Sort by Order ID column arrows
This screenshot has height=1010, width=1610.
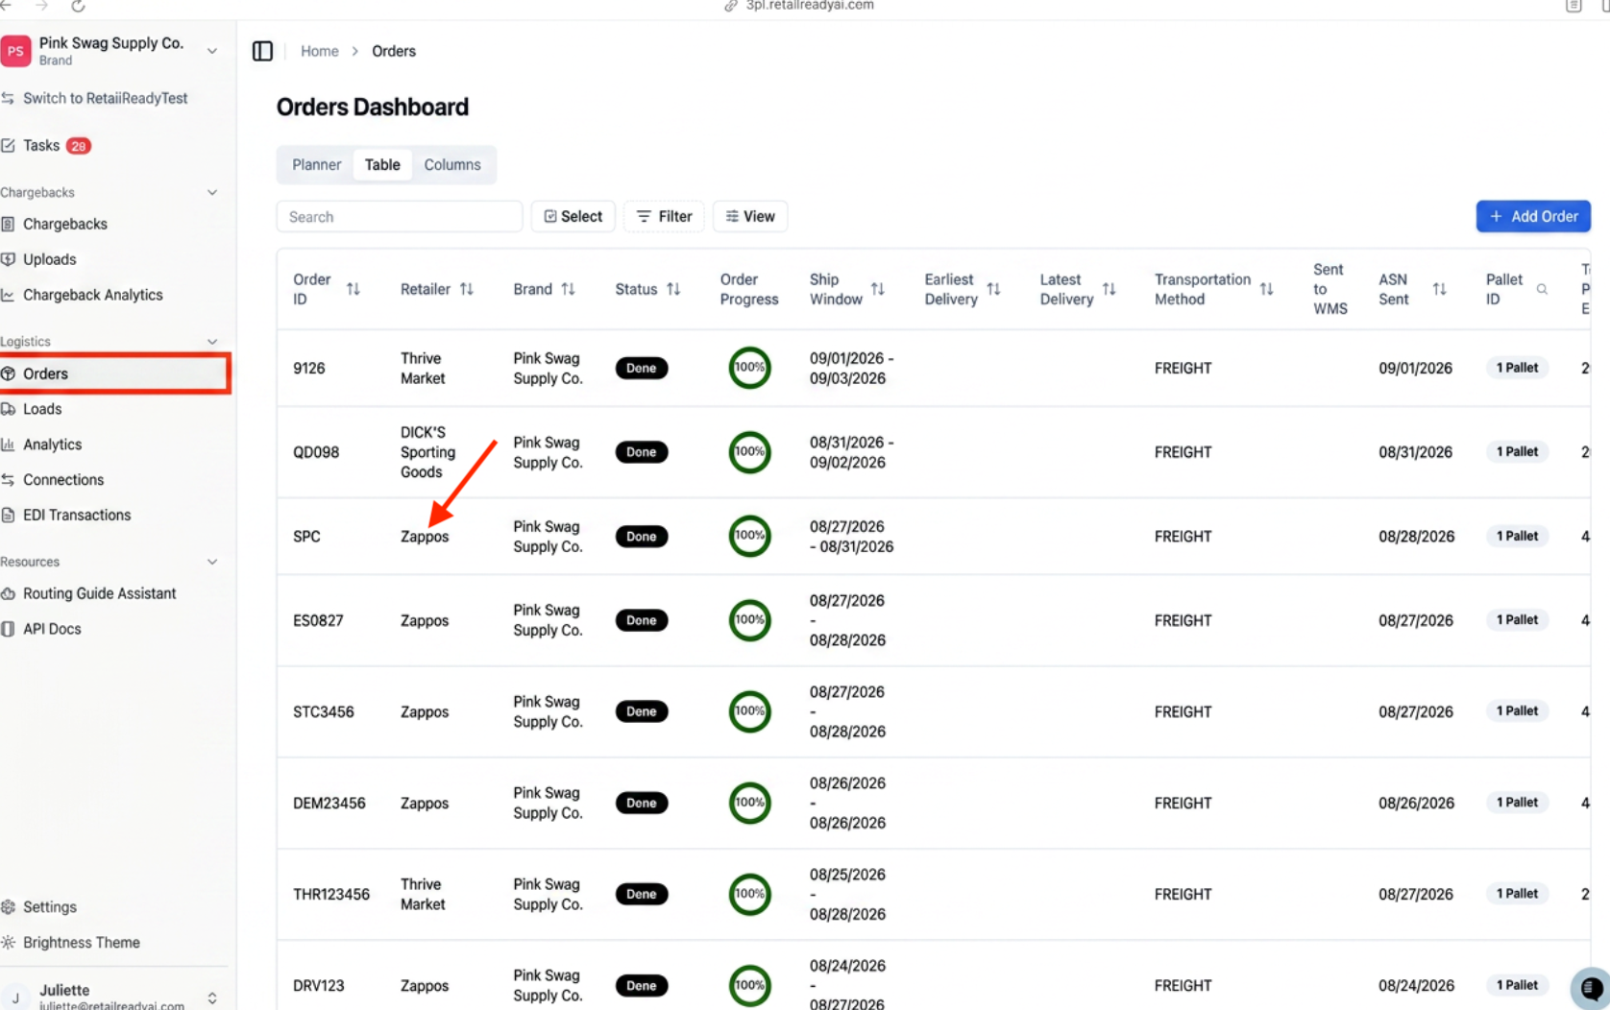coord(354,289)
